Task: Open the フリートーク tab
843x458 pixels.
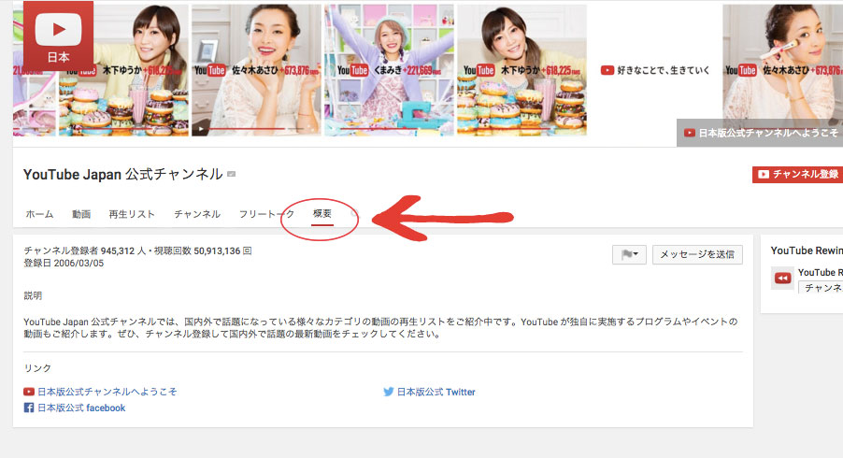Action: click(266, 214)
